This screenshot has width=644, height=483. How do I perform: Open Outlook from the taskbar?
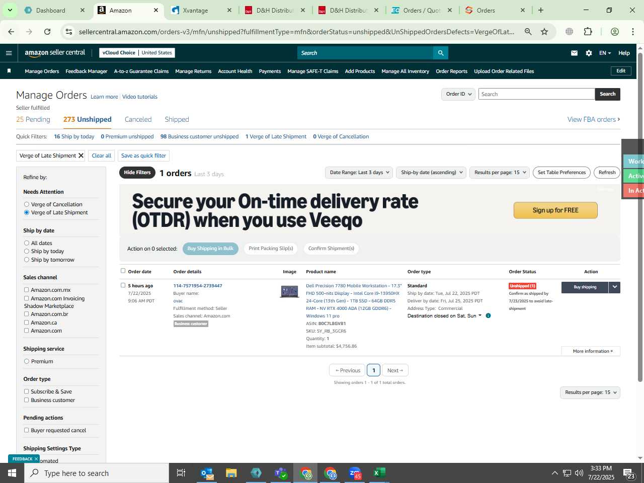click(207, 473)
